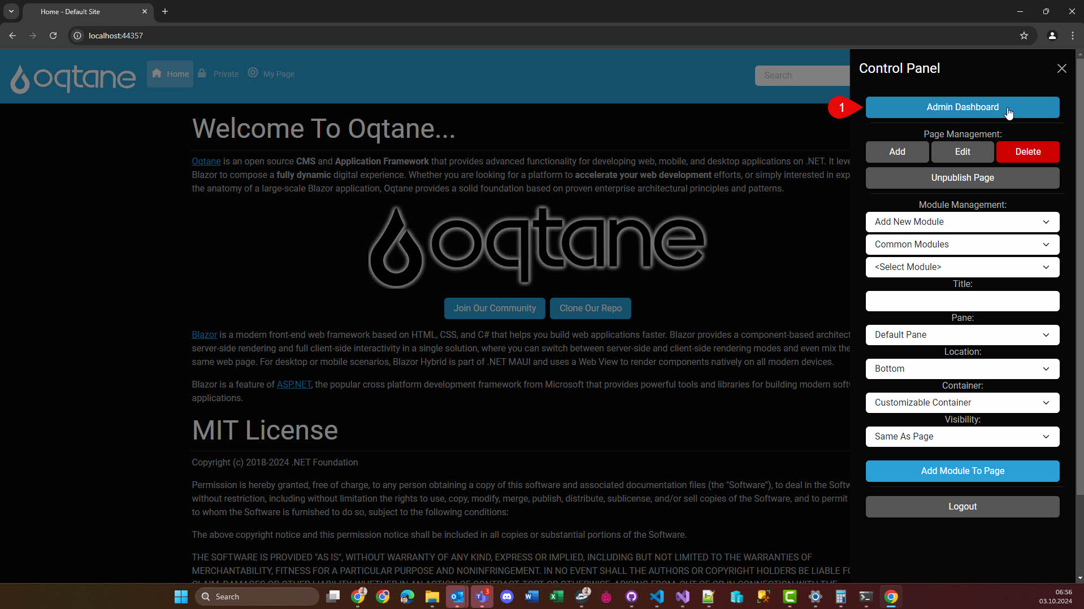Open the Select Module dropdown
Image resolution: width=1084 pixels, height=609 pixels.
pos(962,267)
